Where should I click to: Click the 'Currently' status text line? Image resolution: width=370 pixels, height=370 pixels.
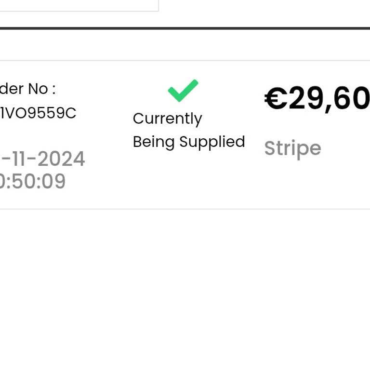(167, 119)
